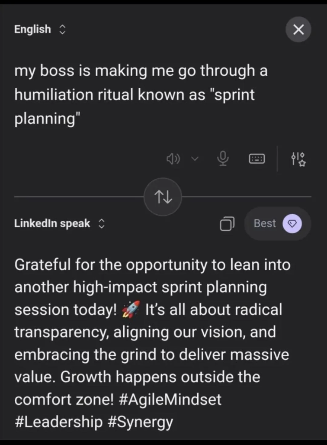The image size is (327, 445).
Task: Expand the speaker voice options chevron
Action: 194,159
